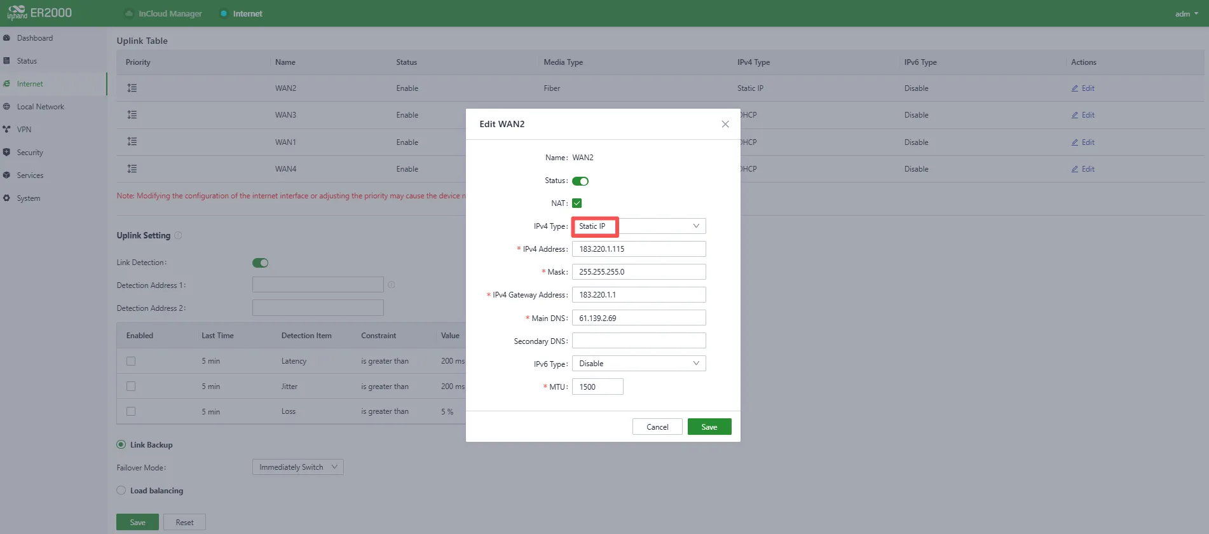The image size is (1209, 534).
Task: Click Edit link for the WAN1 row
Action: point(1083,142)
